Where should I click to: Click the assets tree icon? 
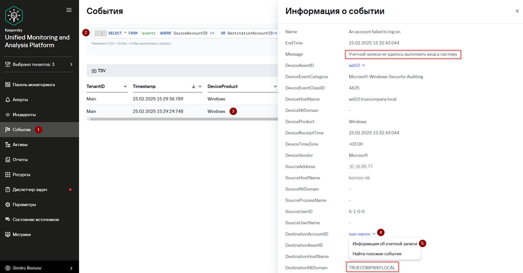[8, 144]
